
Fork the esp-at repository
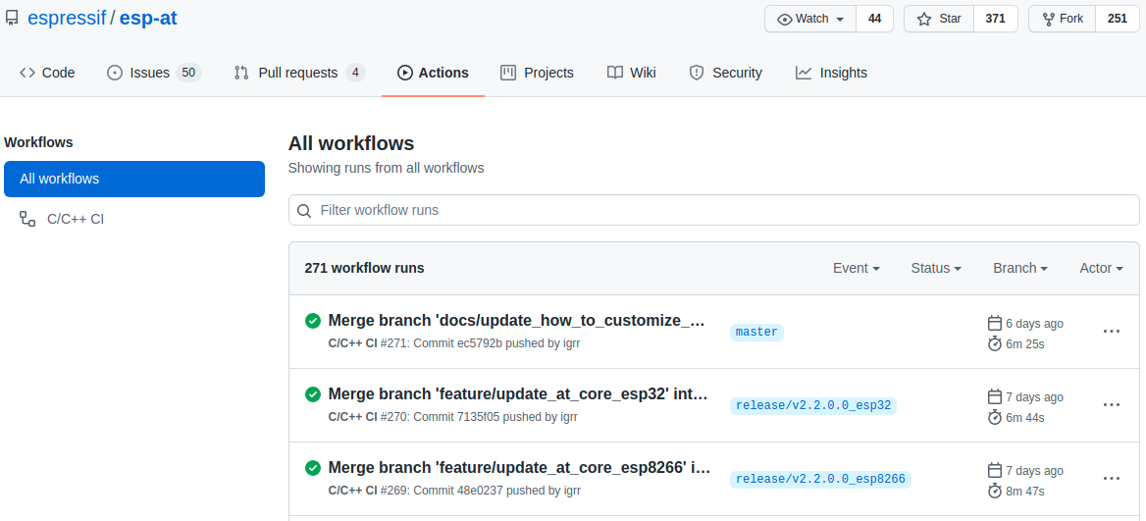pyautogui.click(x=1063, y=19)
